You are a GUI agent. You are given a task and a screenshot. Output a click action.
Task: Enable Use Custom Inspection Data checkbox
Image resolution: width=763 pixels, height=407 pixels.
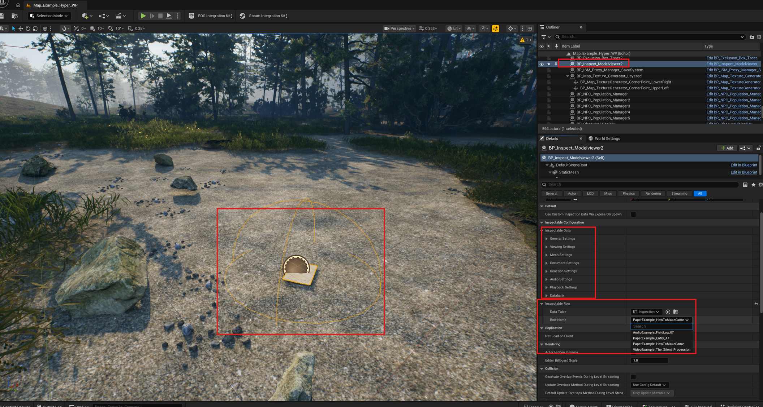633,214
